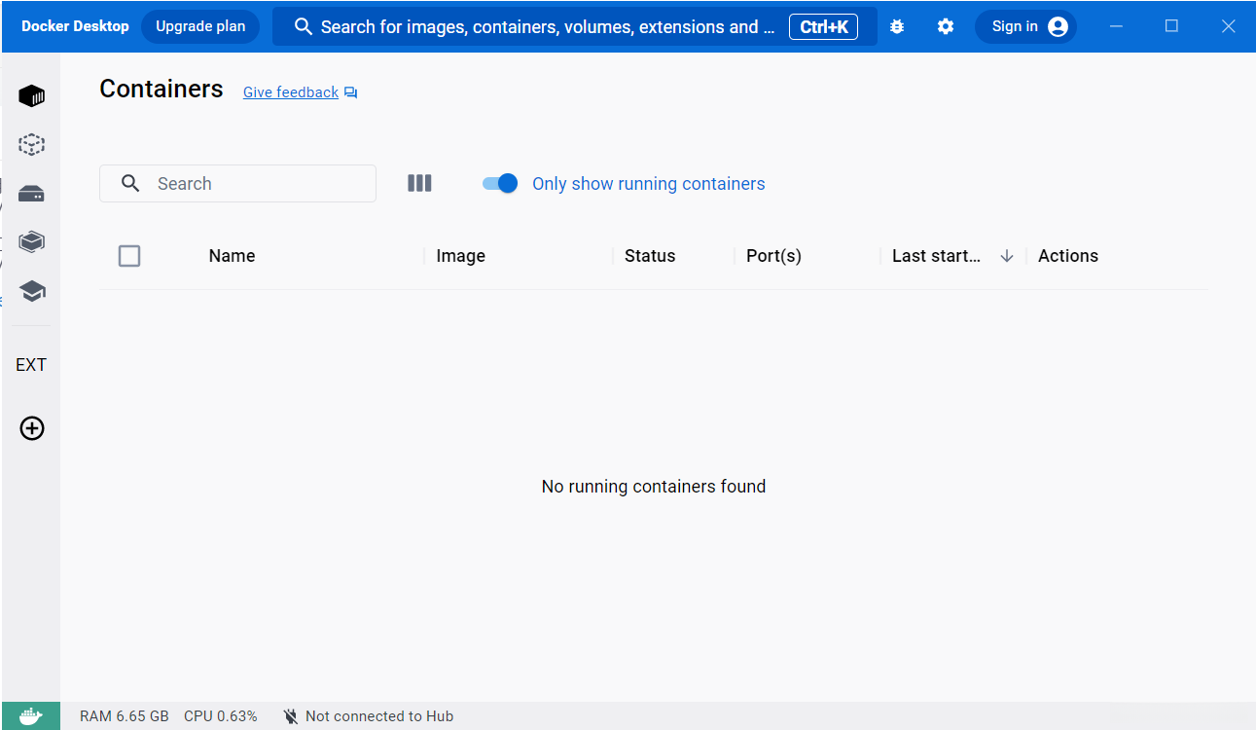
Task: Click the Ctrl+K shortcut badge
Action: pos(823,27)
